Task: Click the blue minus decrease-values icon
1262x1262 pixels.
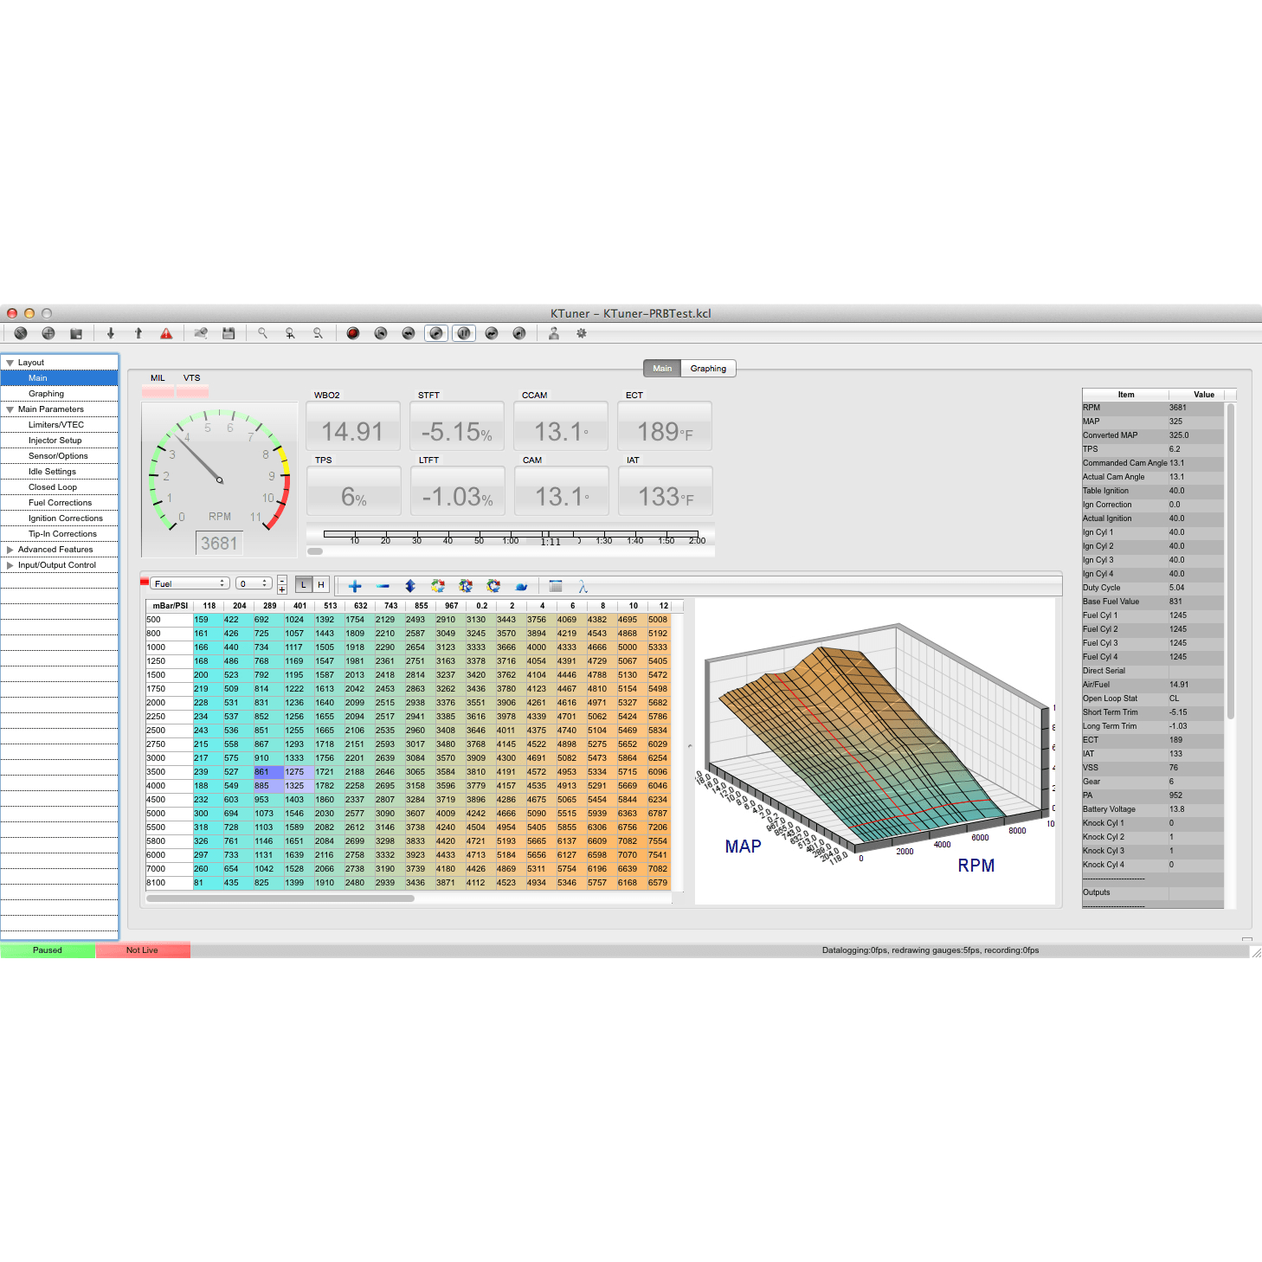Action: click(383, 586)
